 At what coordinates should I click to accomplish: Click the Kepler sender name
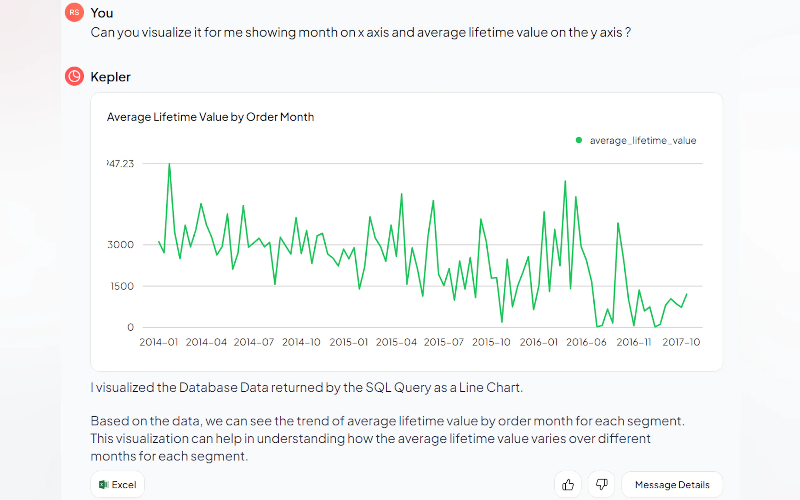coord(111,77)
